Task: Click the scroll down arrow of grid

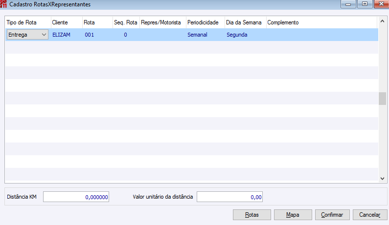Action: click(x=382, y=179)
